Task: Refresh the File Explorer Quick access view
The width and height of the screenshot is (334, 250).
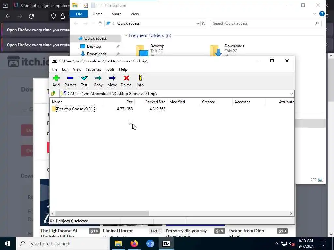Action: tap(204, 23)
